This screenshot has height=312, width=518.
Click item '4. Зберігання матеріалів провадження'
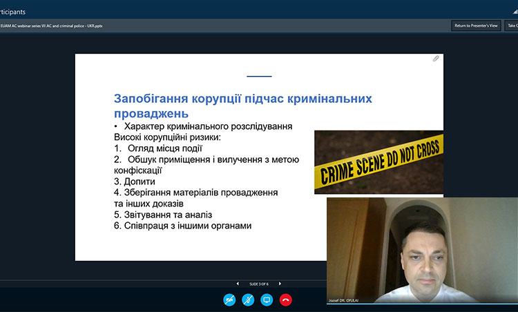[x=196, y=193]
